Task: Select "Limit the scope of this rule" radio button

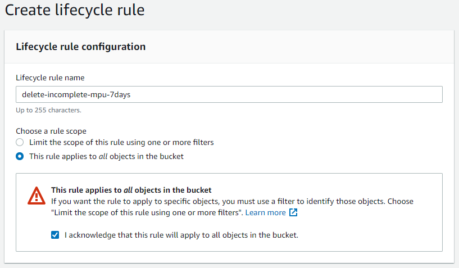Action: tap(20, 143)
